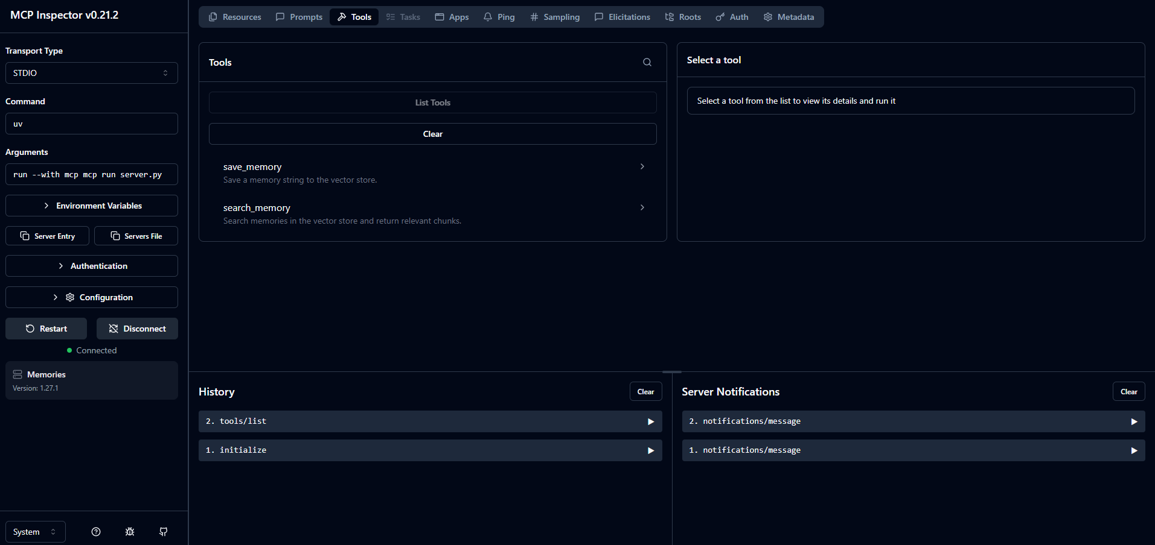Open the GitHub icon link
This screenshot has width=1155, height=545.
click(164, 532)
